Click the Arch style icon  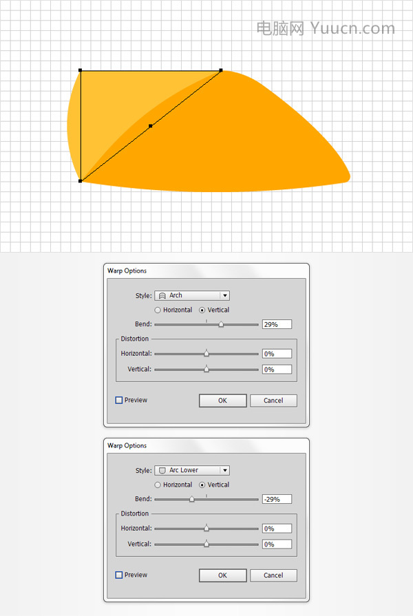pos(162,295)
